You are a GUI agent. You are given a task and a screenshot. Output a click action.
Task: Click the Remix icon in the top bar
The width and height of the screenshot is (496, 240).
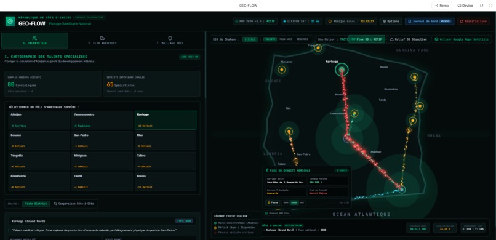[x=437, y=6]
